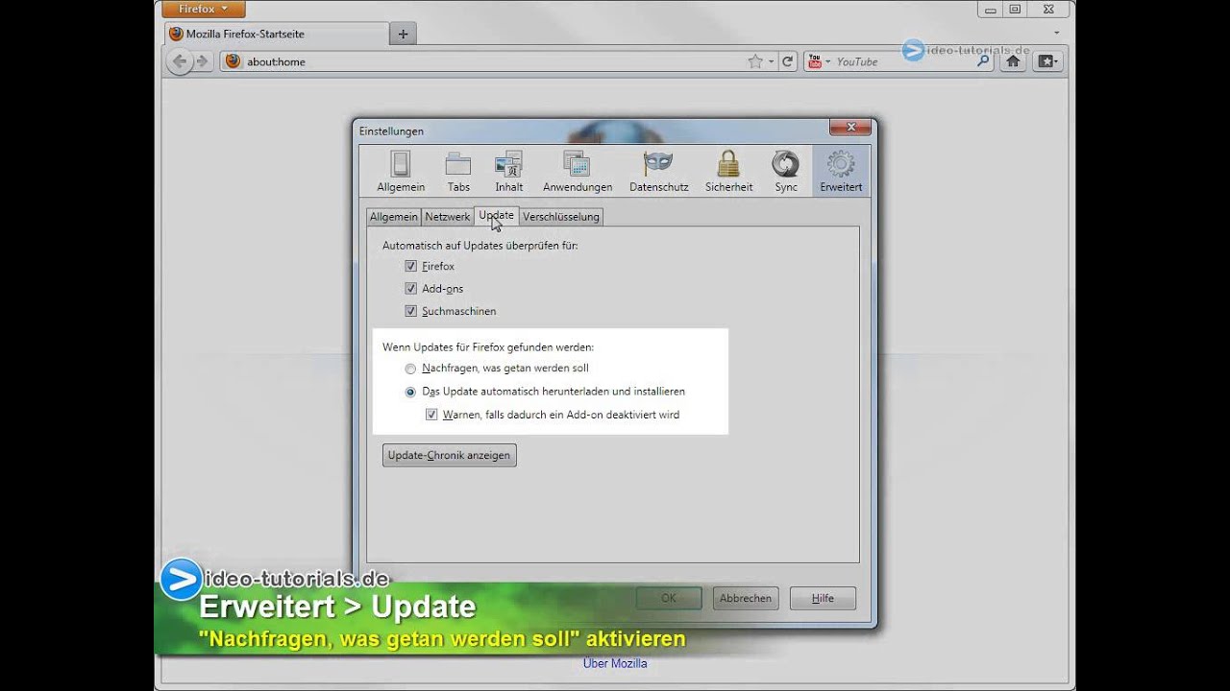Go forward with the forward arrow

[202, 61]
